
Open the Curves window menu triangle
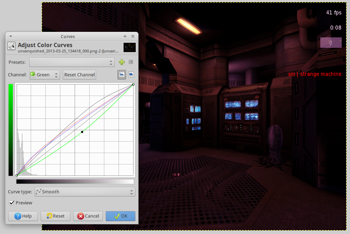[11, 36]
